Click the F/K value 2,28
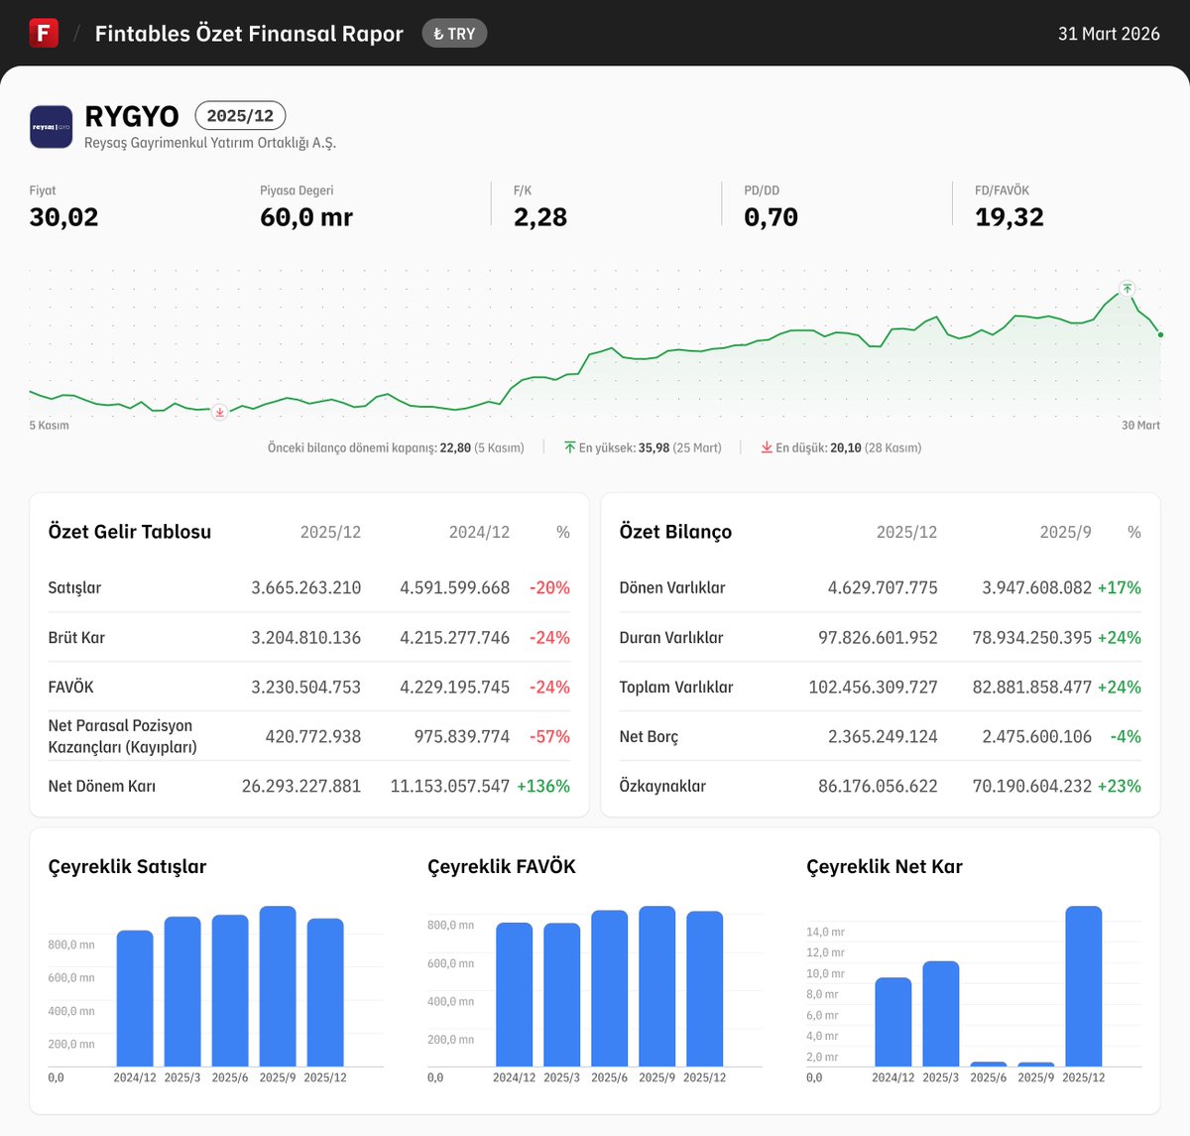This screenshot has width=1190, height=1136. point(540,217)
